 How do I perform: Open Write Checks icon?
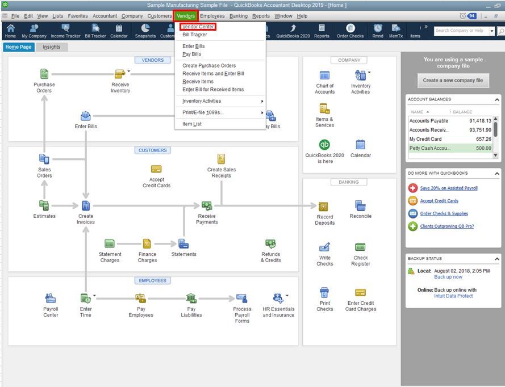(x=325, y=247)
